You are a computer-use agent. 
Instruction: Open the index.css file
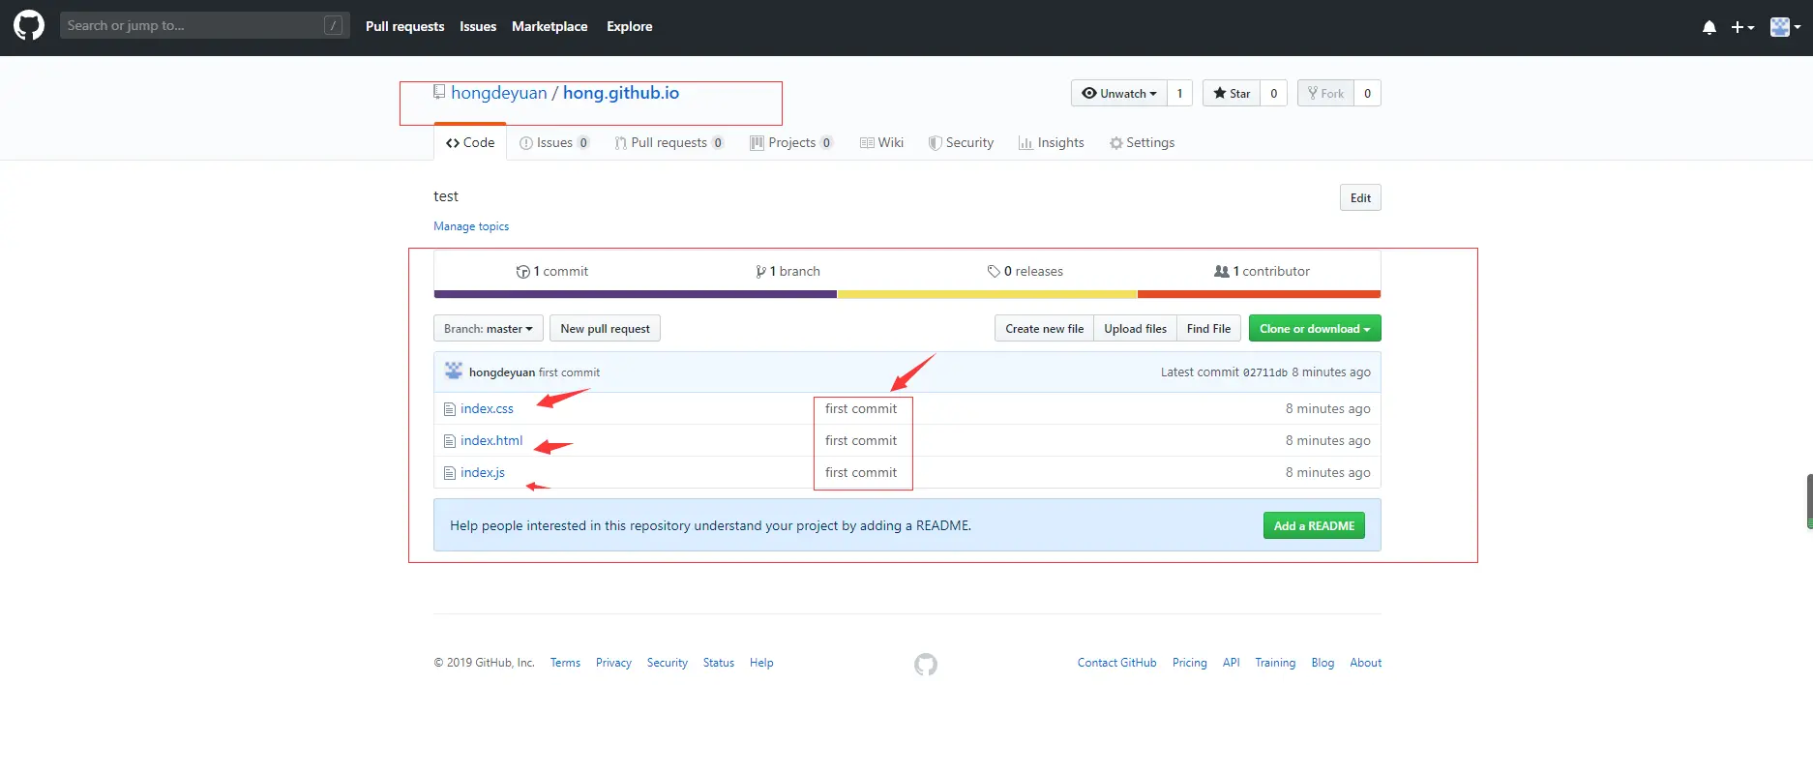[487, 409]
